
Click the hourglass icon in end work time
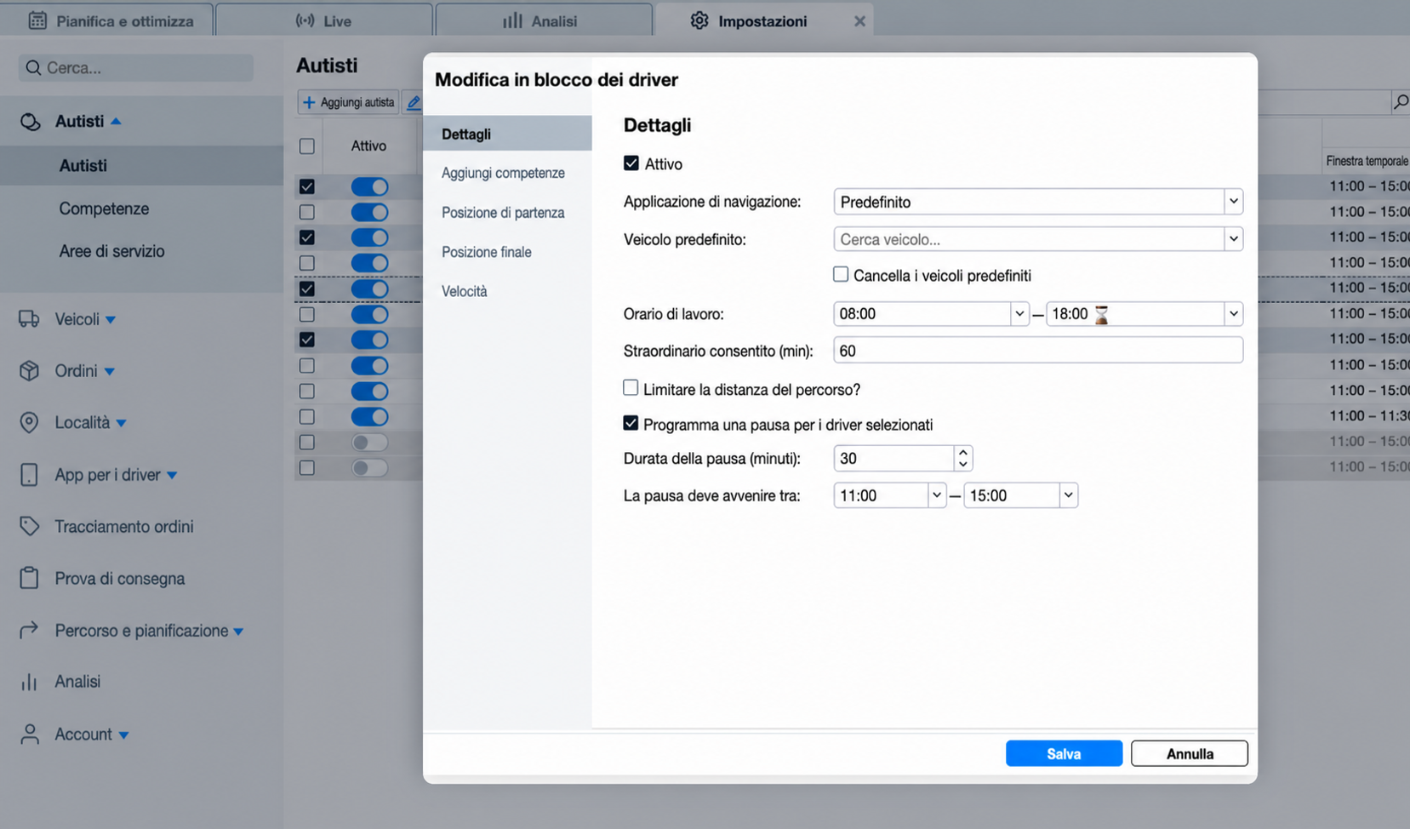[x=1101, y=314]
